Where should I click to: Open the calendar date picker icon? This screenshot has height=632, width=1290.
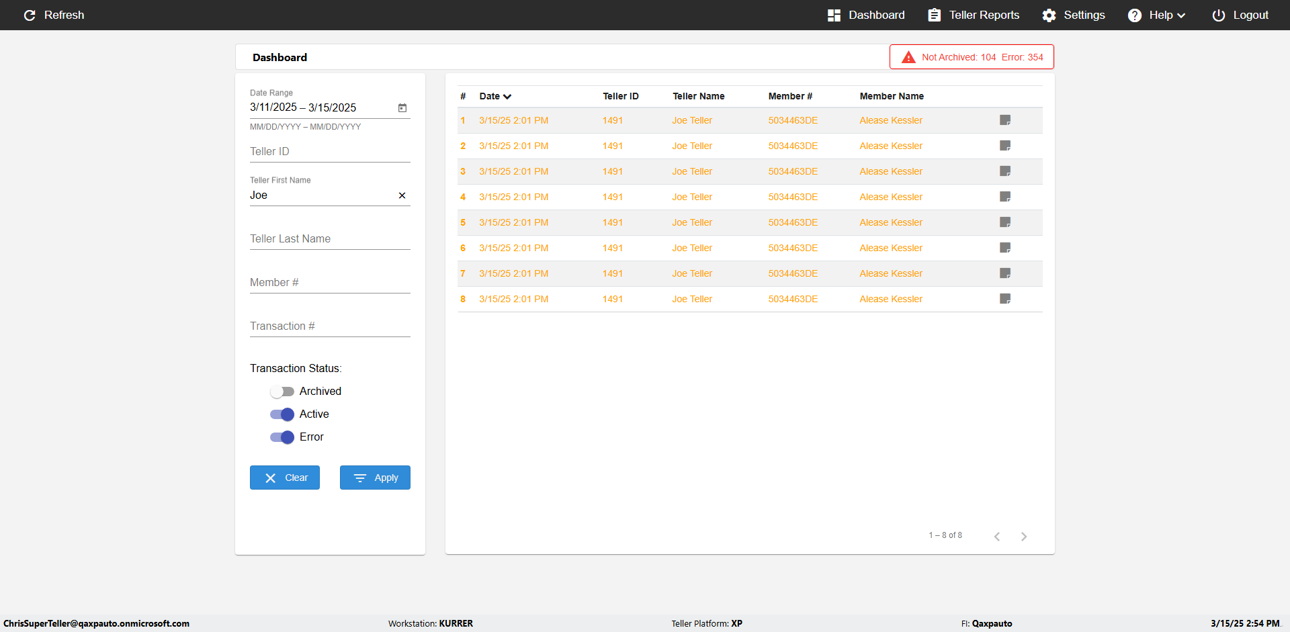tap(402, 107)
